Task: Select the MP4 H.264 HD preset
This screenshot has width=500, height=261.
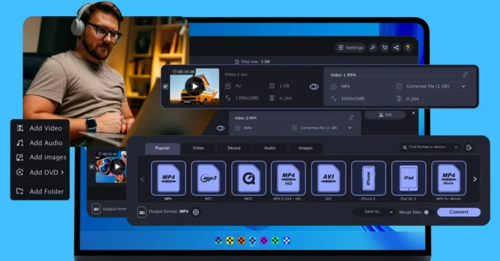Action: tap(288, 178)
